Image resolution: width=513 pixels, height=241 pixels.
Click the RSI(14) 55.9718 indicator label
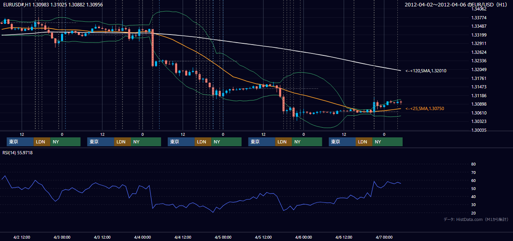pos(18,153)
